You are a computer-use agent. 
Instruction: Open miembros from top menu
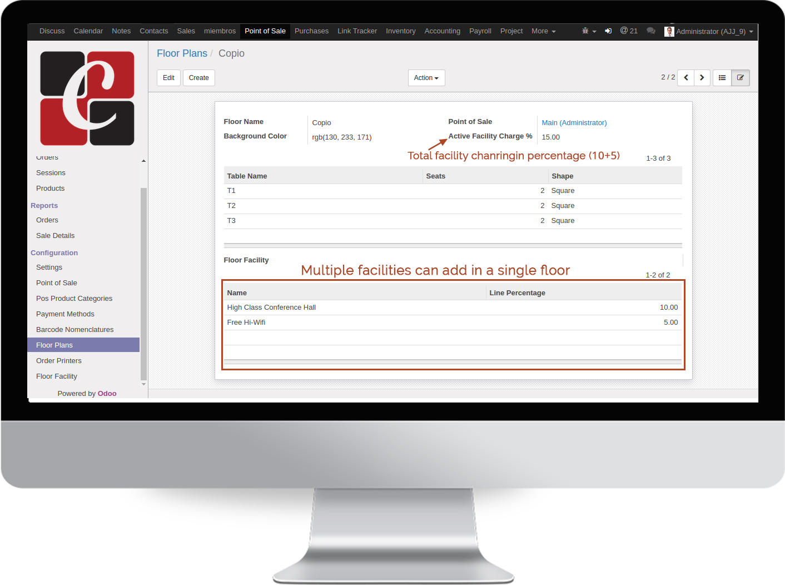pos(220,31)
